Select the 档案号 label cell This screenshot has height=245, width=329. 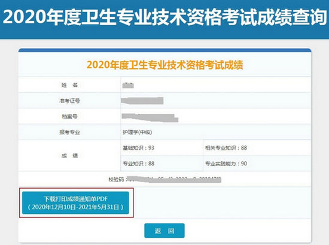point(69,116)
